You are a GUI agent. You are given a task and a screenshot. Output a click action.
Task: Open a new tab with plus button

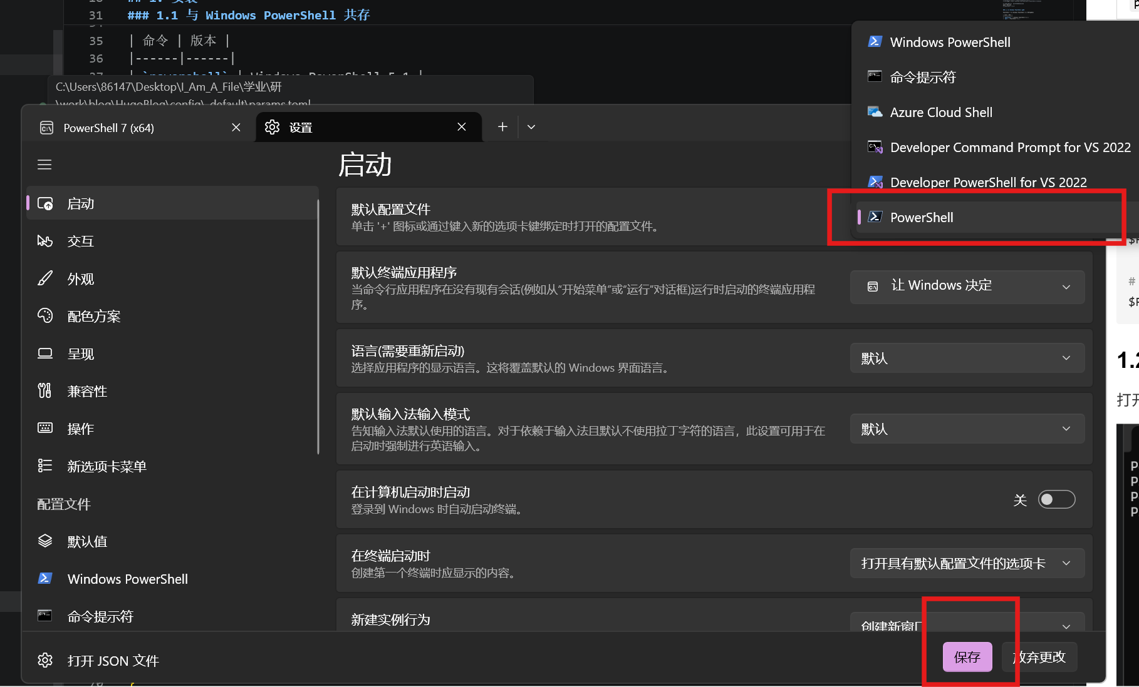[x=502, y=127]
